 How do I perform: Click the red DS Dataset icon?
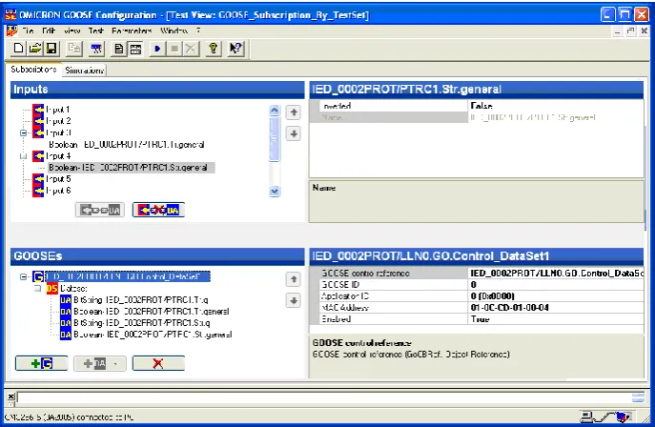coord(51,289)
